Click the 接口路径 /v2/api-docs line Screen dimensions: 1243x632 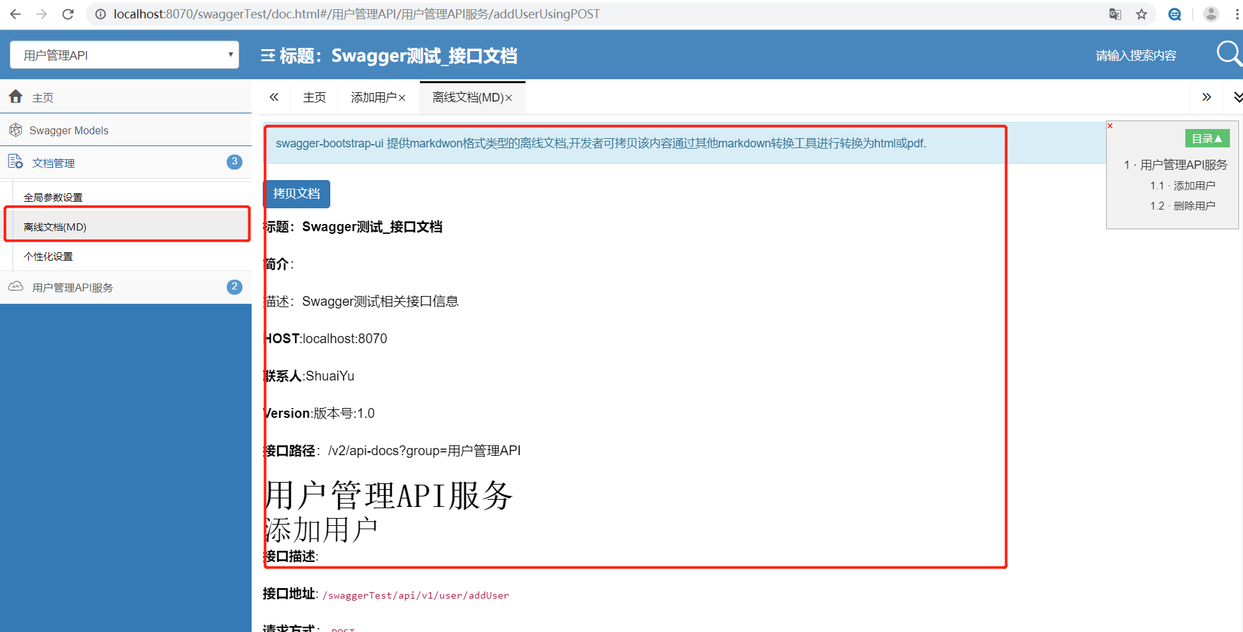(392, 451)
